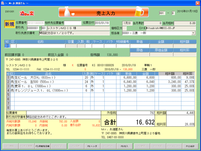The height and width of the screenshot is (151, 201).
Task: Select row 3 売麦茶1.8L (1800ml)
Action: [x=100, y=86]
